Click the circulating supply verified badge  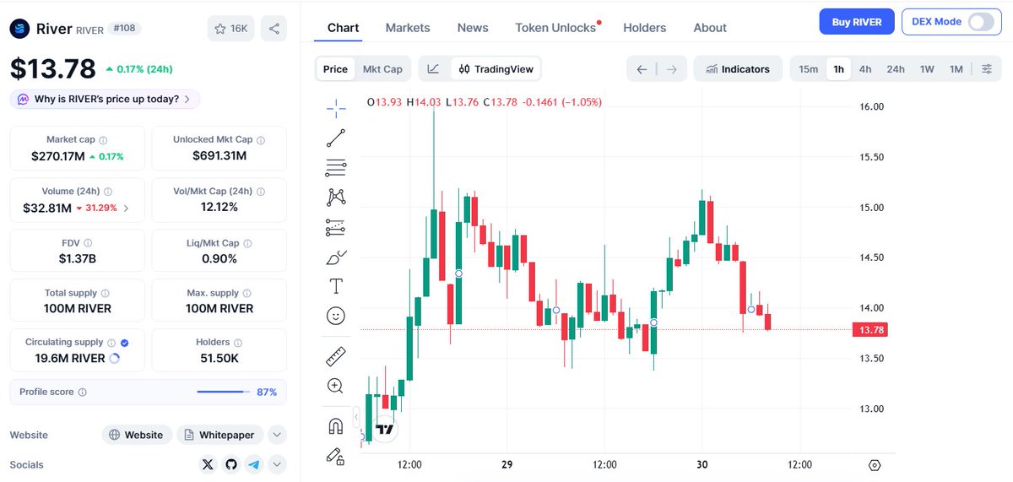click(x=124, y=343)
